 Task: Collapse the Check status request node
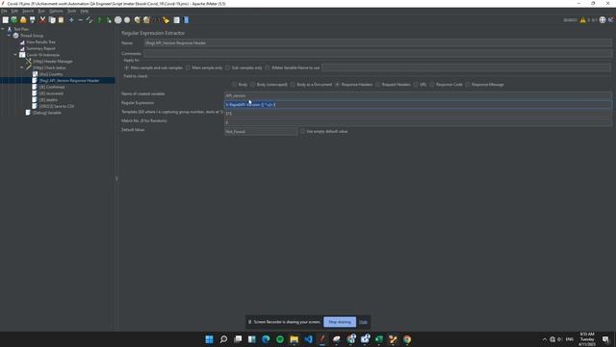pyautogui.click(x=21, y=67)
